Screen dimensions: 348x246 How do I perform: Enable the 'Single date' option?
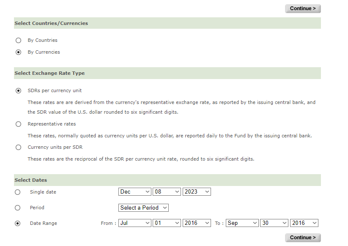click(x=17, y=192)
